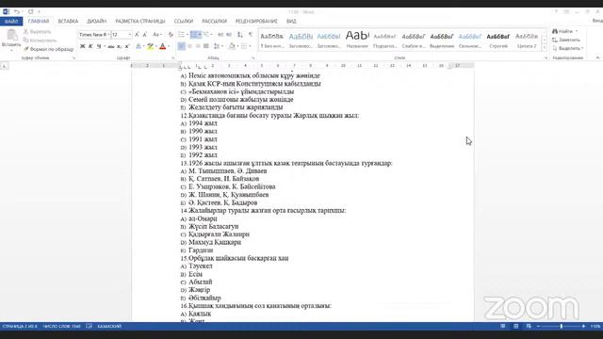Expand the Styles gallery more arrow
The width and height of the screenshot is (603, 339).
(x=545, y=47)
